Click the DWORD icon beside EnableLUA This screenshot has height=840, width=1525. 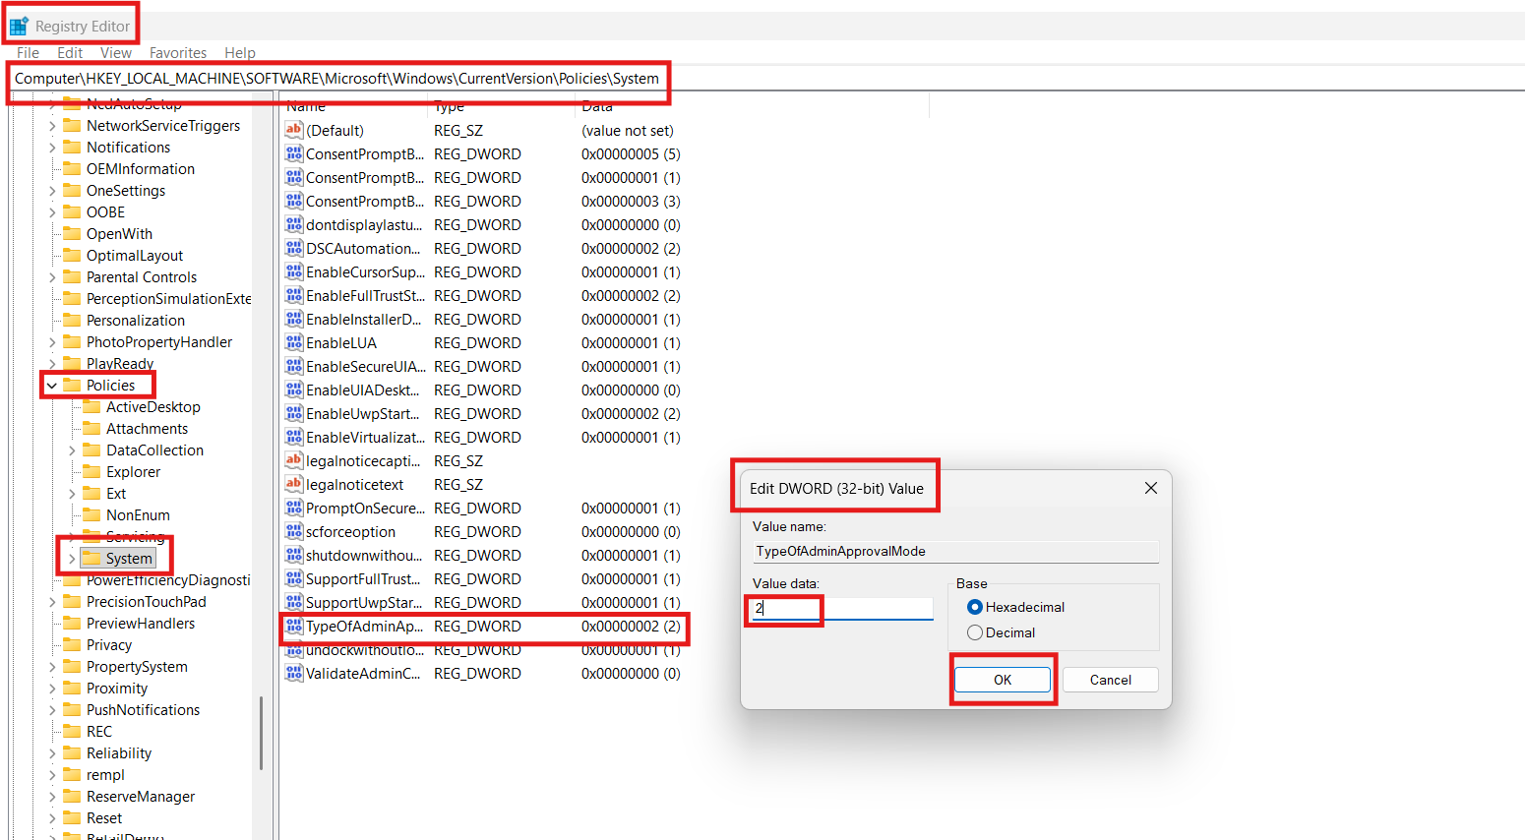(293, 342)
